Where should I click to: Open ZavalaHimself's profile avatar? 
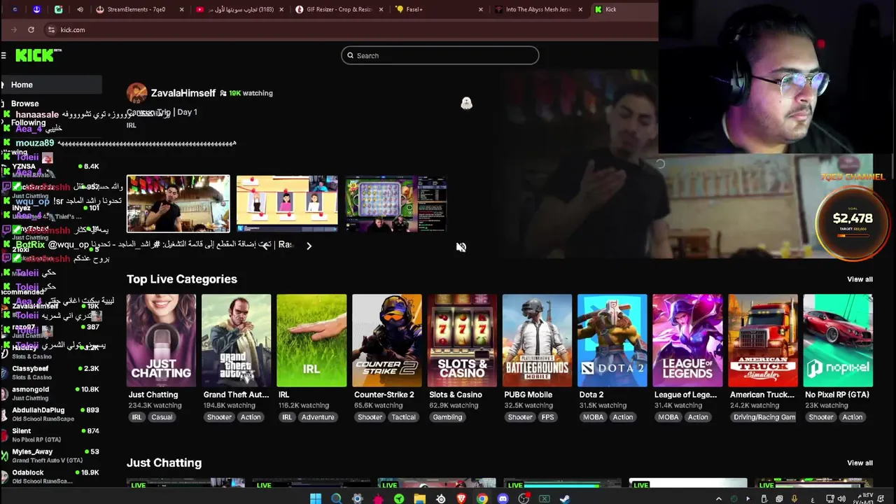pyautogui.click(x=136, y=93)
